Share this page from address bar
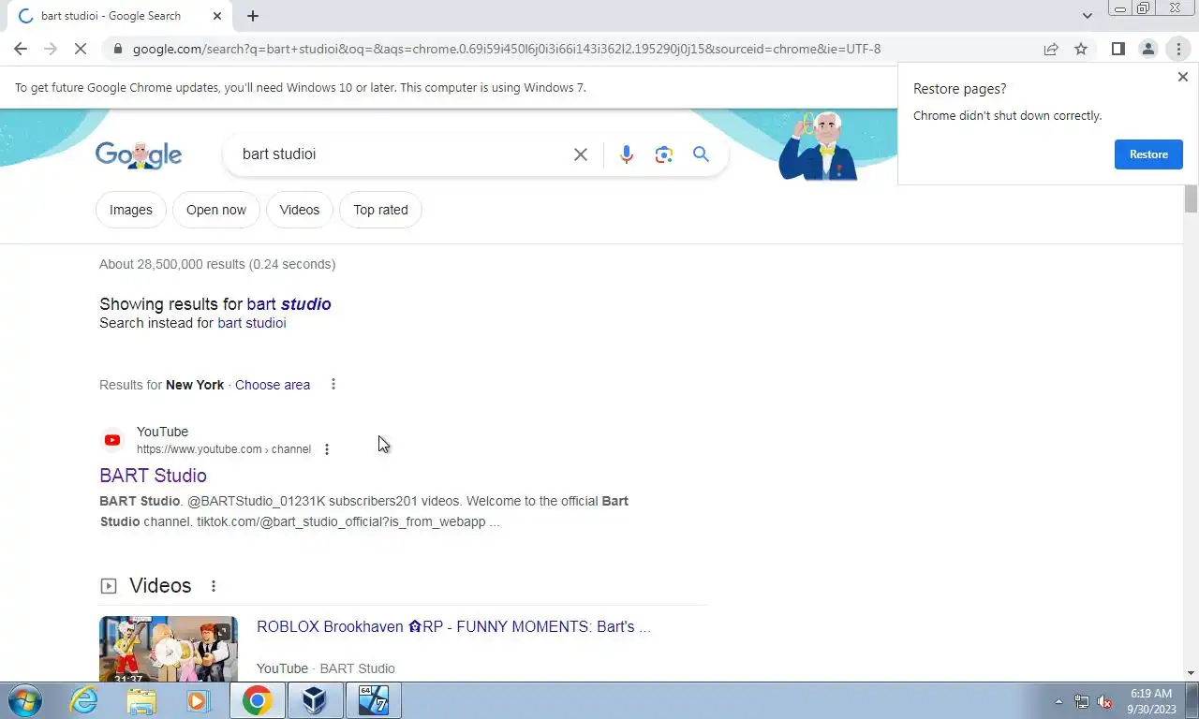The width and height of the screenshot is (1199, 719). (x=1051, y=49)
